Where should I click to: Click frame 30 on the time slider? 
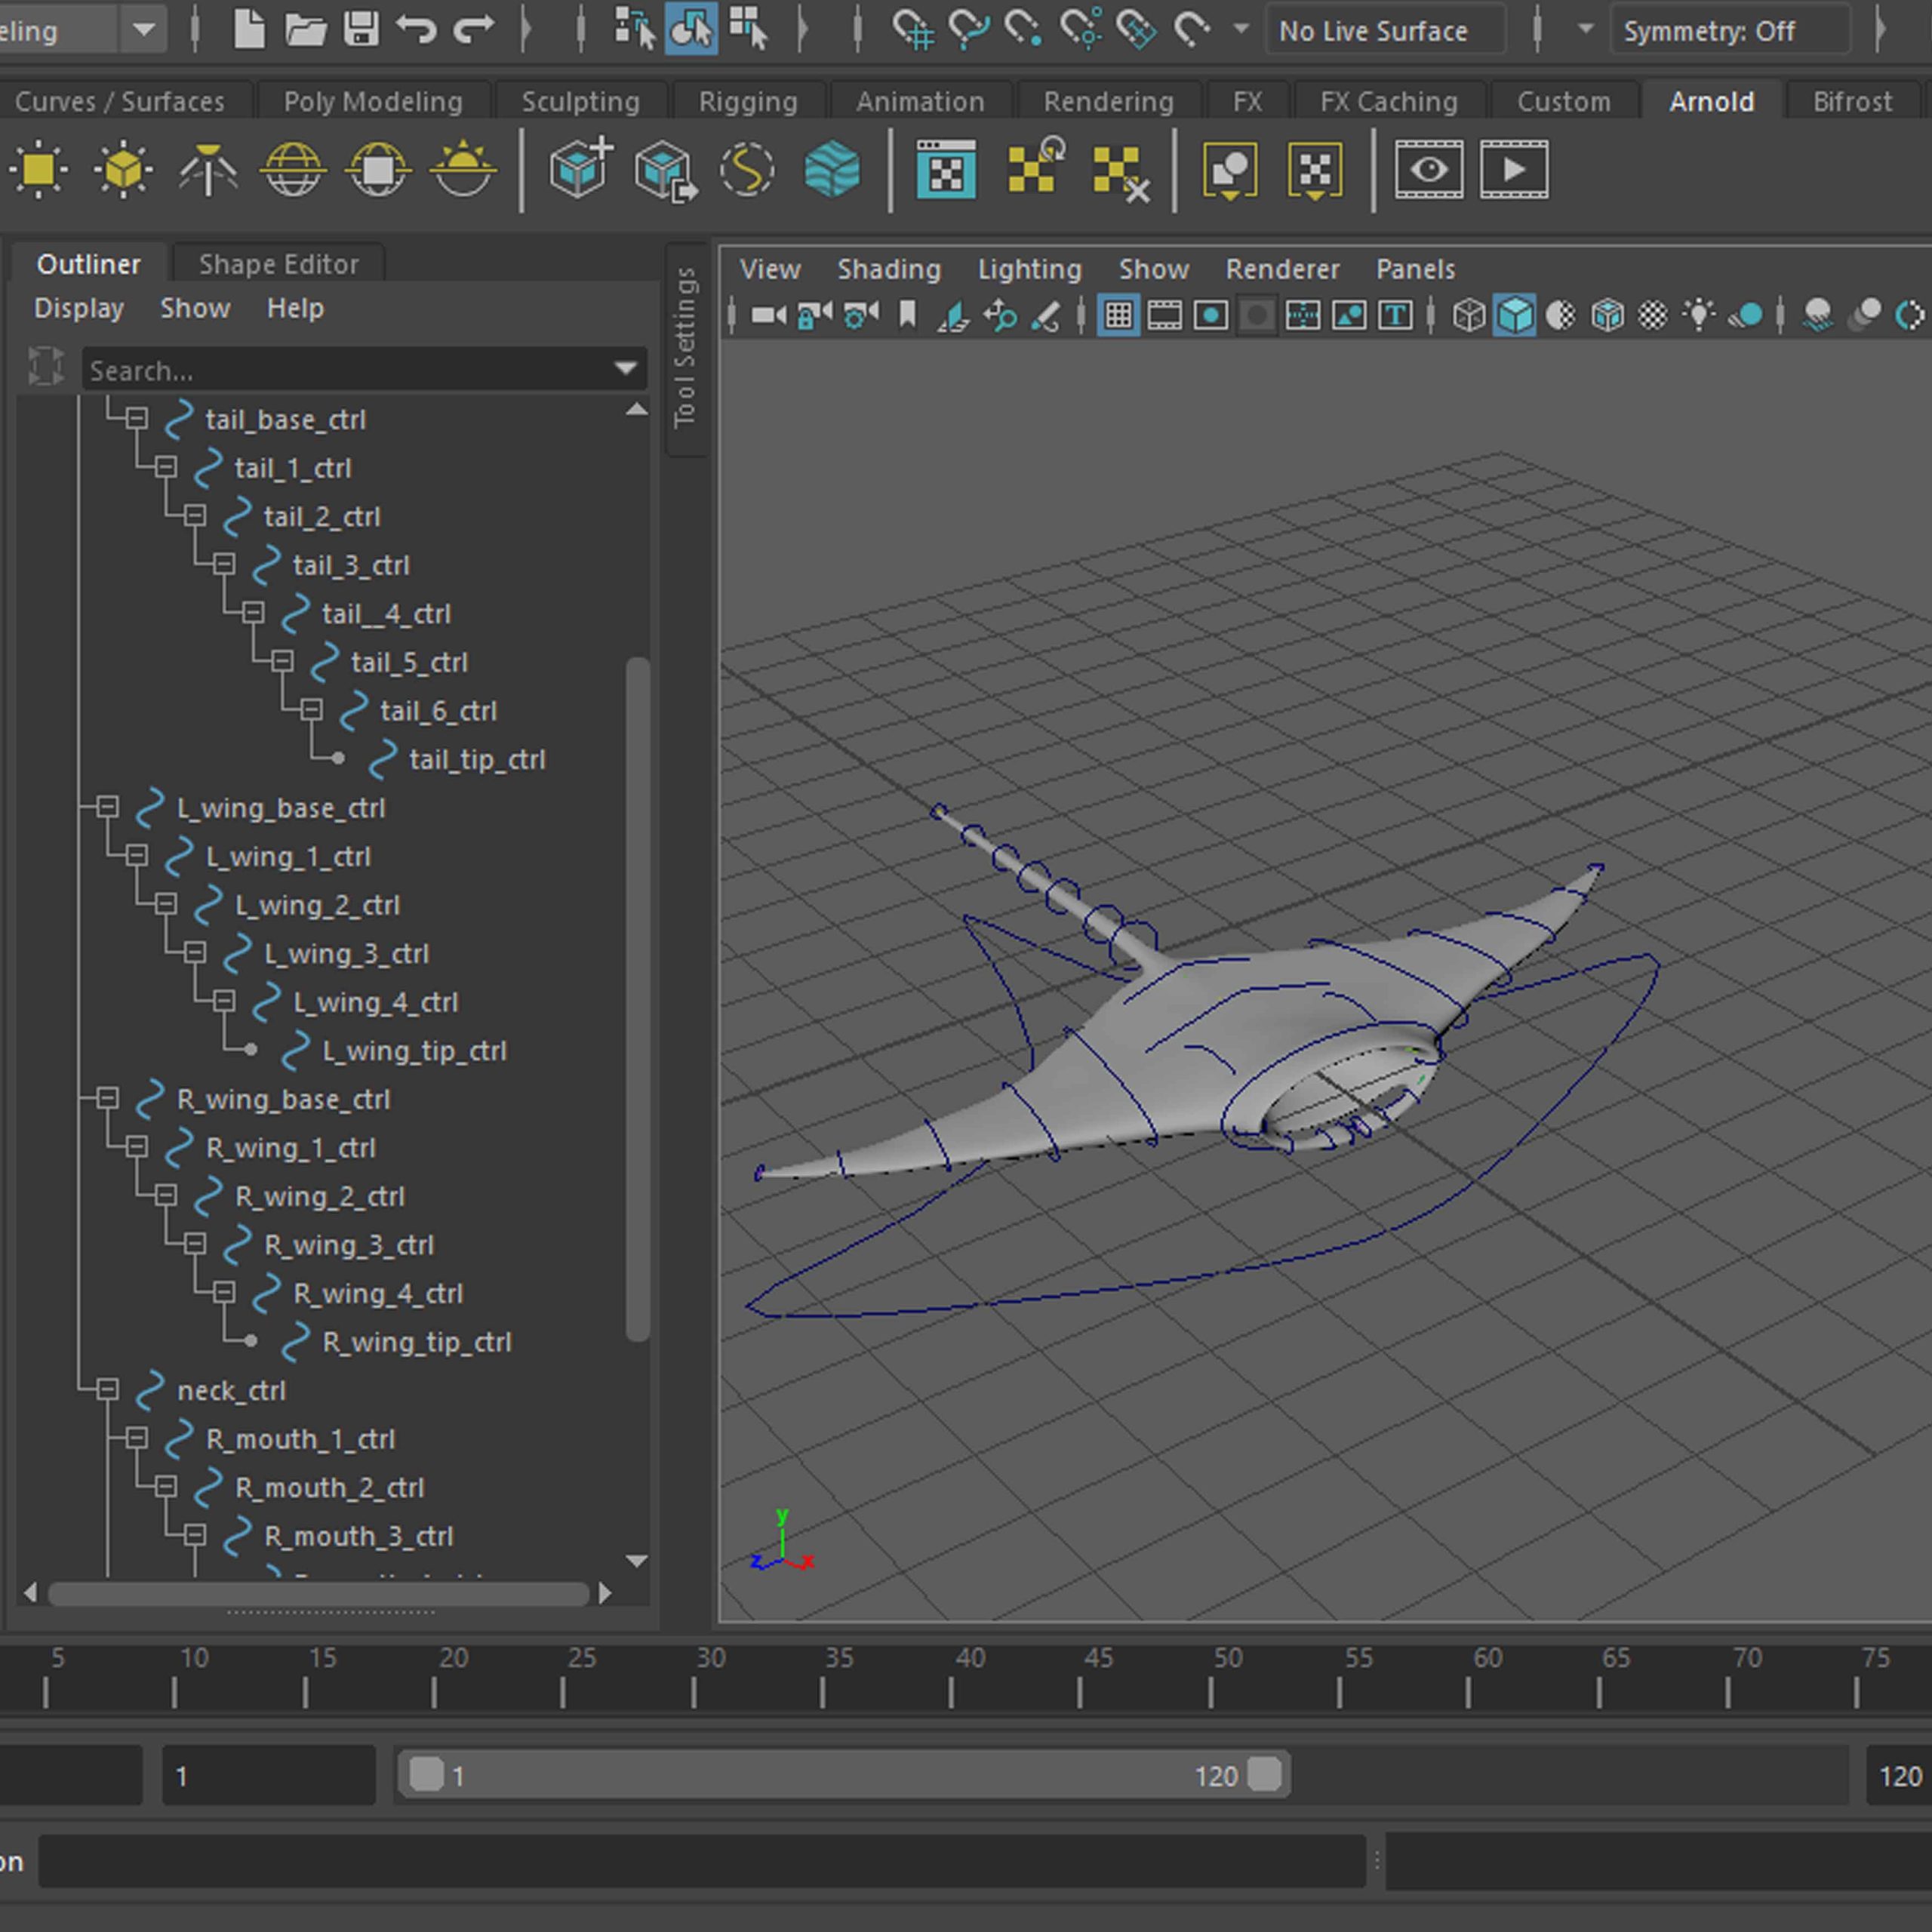(693, 1680)
